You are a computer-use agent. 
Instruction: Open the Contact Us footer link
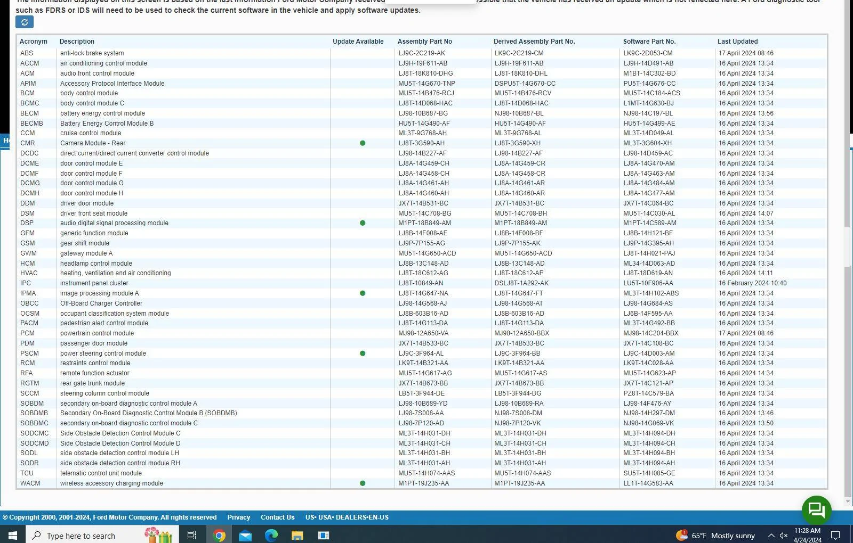point(277,517)
